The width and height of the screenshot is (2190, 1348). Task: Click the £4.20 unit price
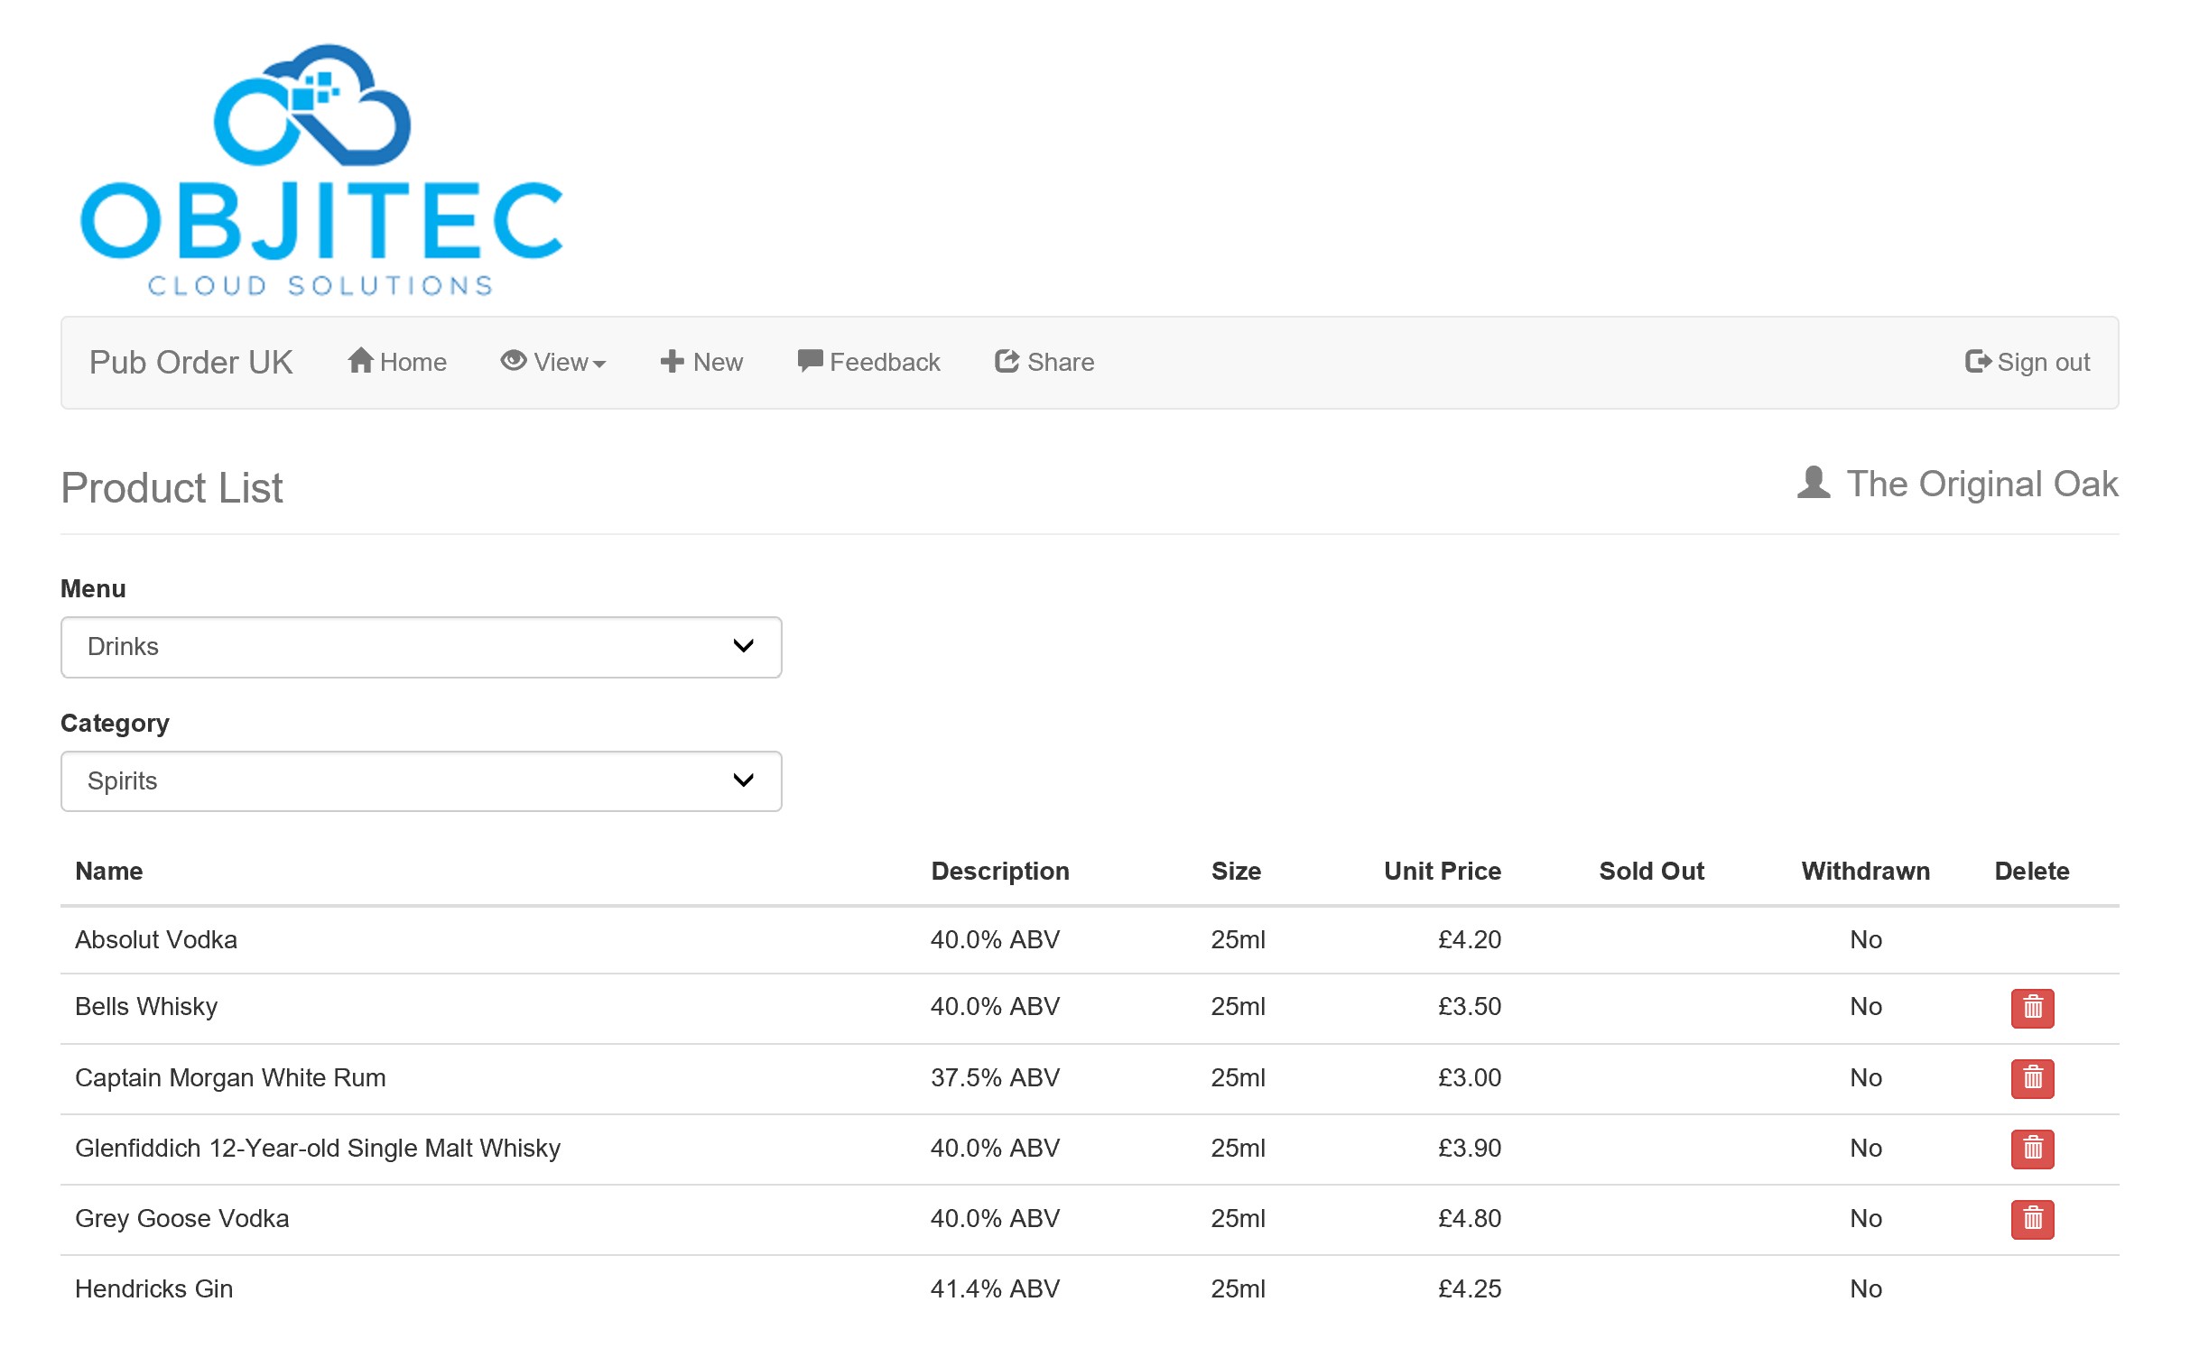1470,940
